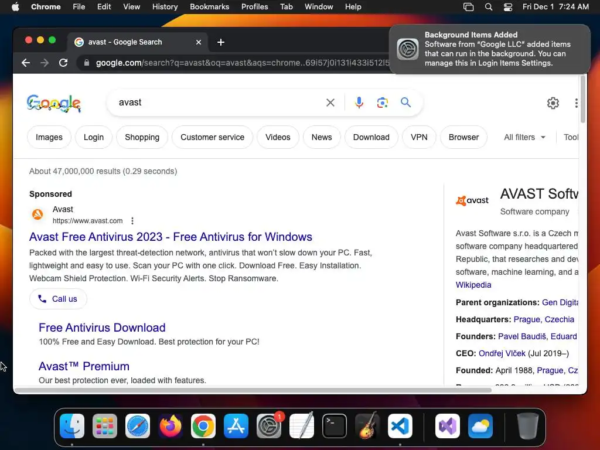Select the VPN filter chip
The height and width of the screenshot is (450, 600).
419,137
